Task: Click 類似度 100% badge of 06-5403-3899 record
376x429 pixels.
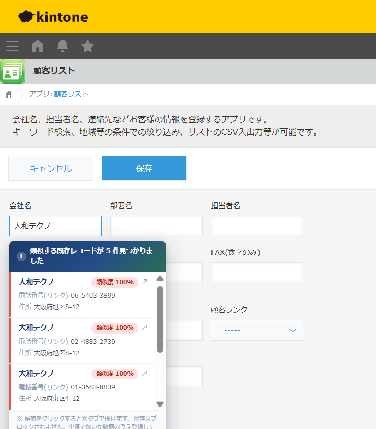Action: (115, 282)
